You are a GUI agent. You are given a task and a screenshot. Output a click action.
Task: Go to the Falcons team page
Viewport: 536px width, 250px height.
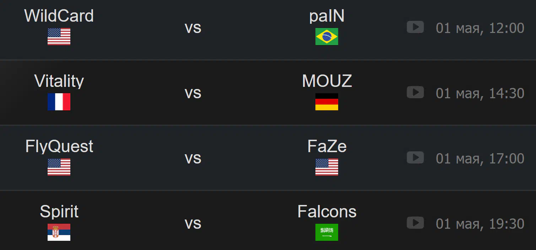pos(327,212)
